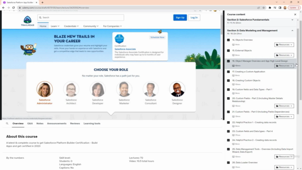
Task: Uncheck lecture 20 Custom Fields Part 2
Action: [x=228, y=99]
